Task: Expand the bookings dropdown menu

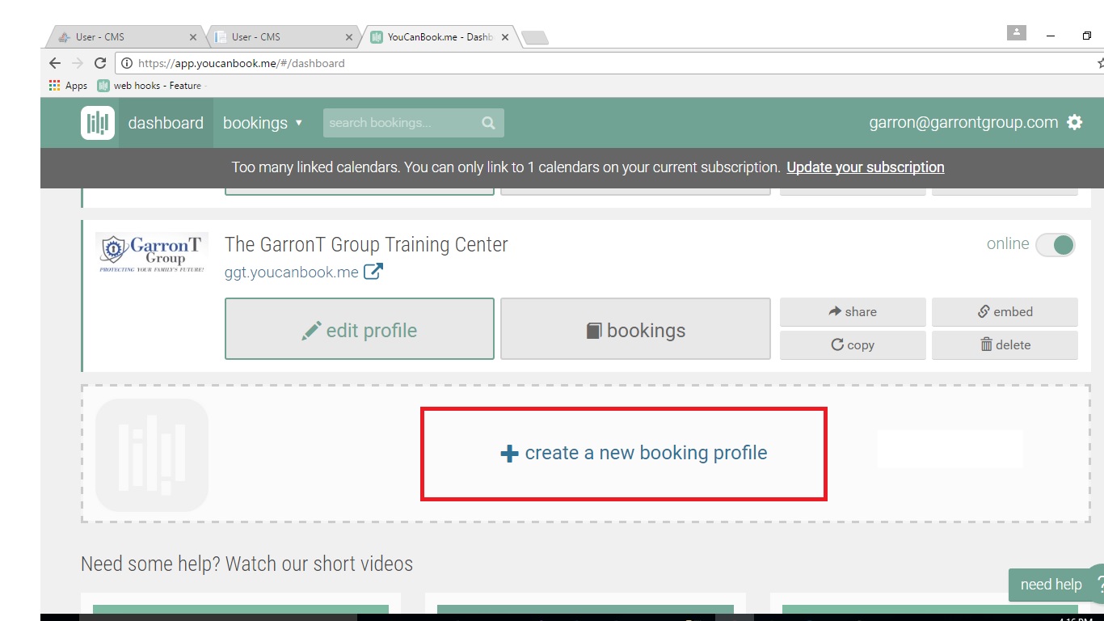Action: (x=263, y=123)
